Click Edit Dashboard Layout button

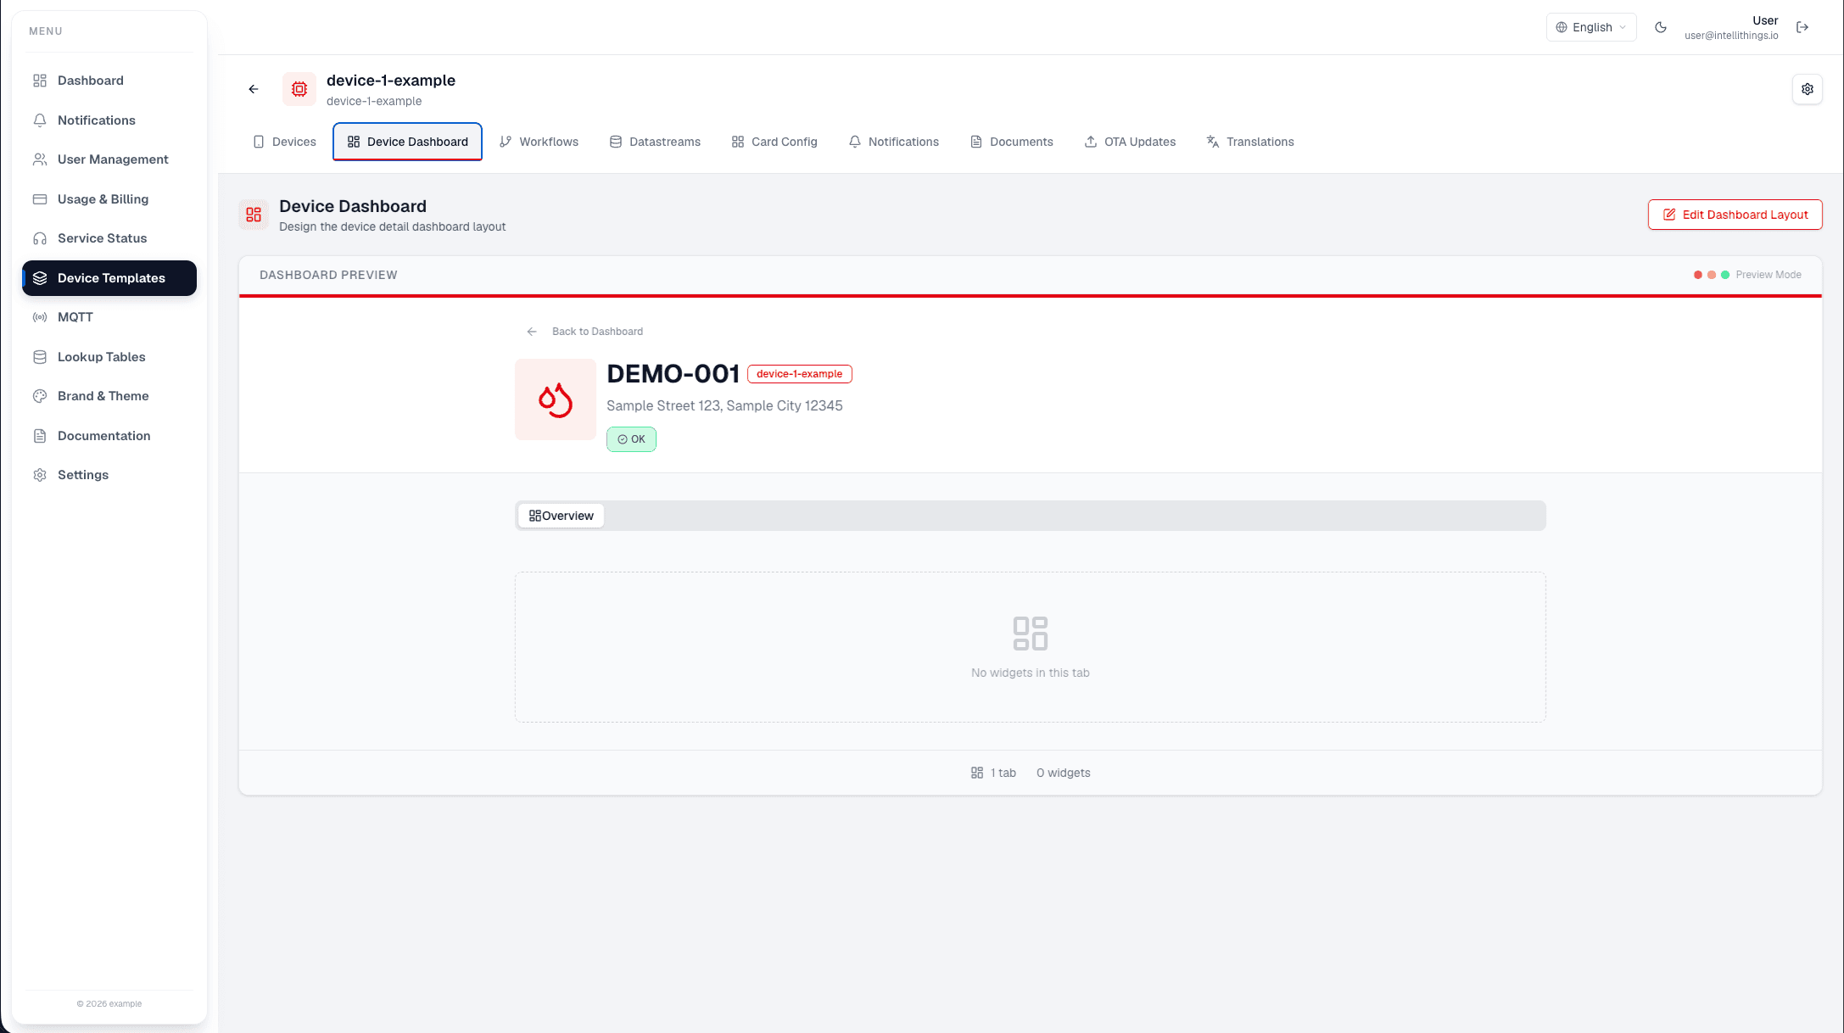click(x=1735, y=215)
